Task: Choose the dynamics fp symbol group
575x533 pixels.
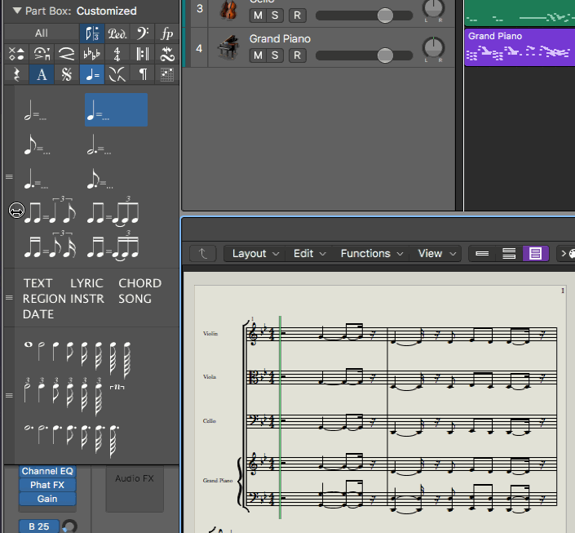Action: pyautogui.click(x=167, y=33)
